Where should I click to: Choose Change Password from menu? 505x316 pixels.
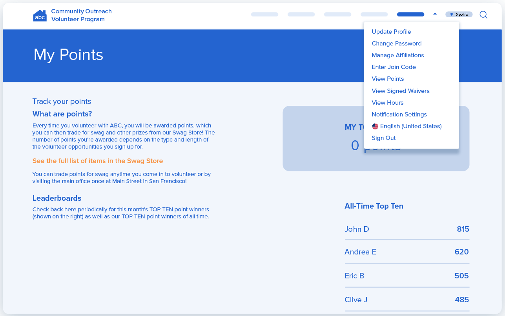point(396,44)
